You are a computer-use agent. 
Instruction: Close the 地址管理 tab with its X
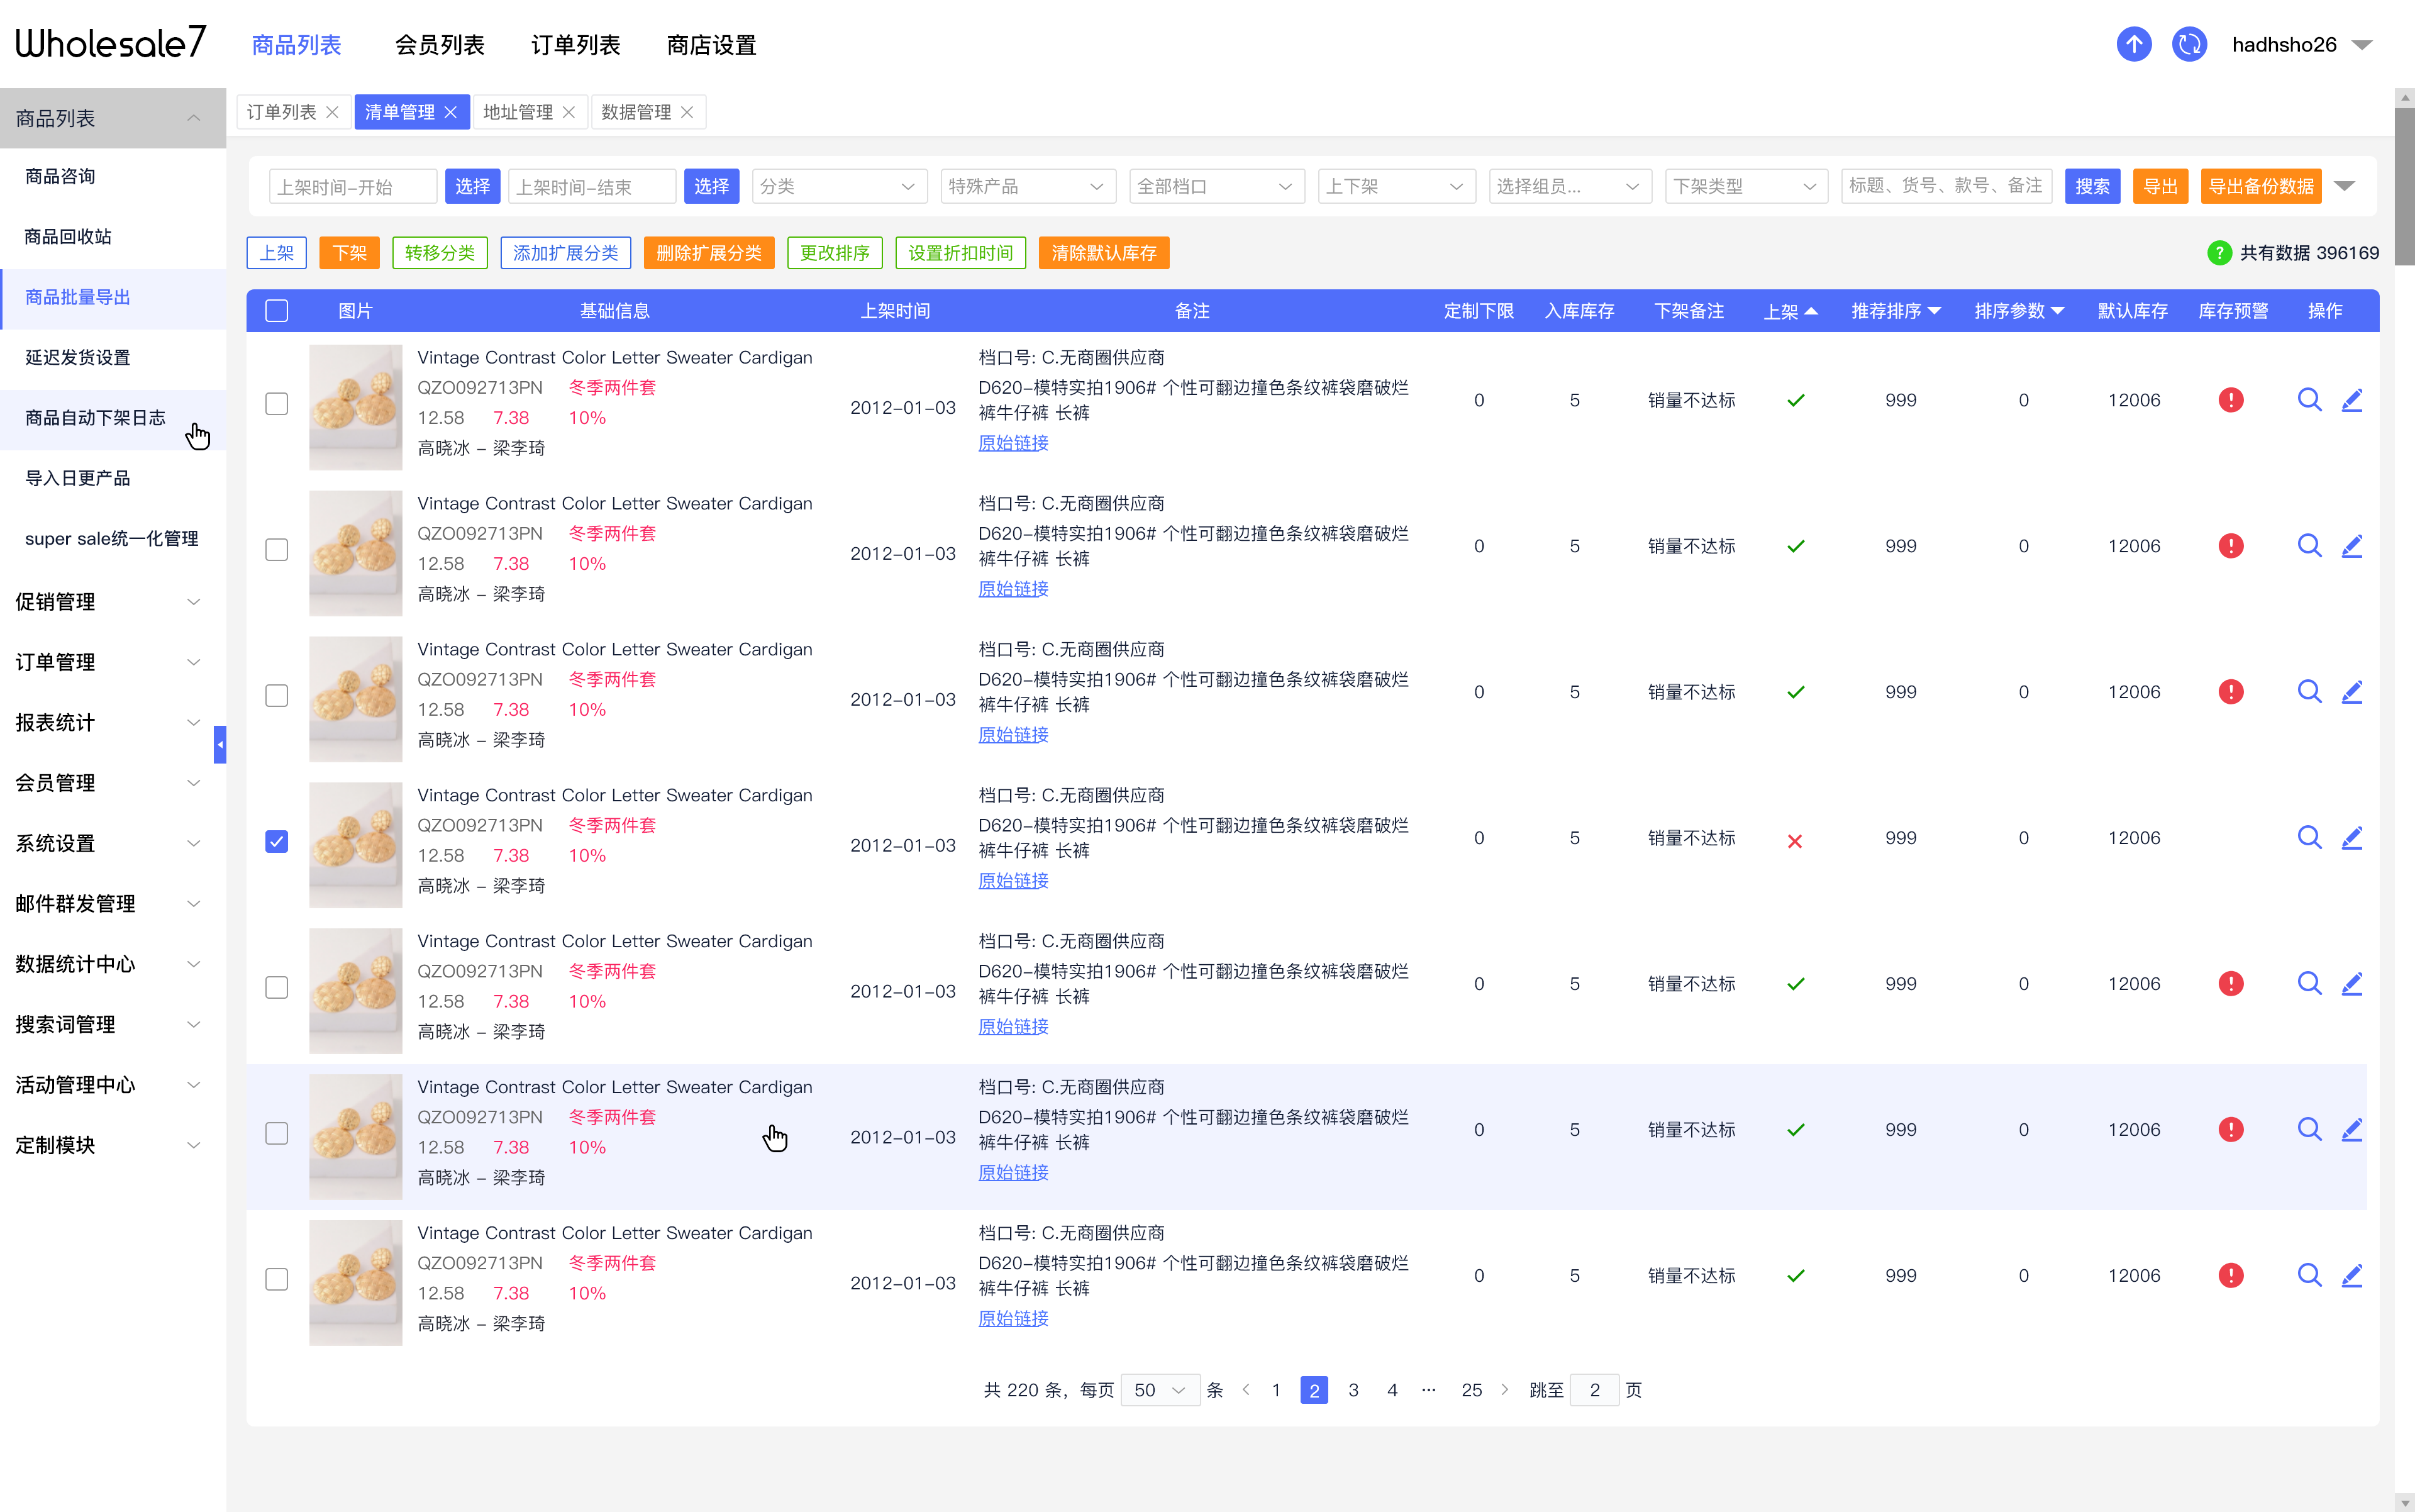tap(568, 112)
